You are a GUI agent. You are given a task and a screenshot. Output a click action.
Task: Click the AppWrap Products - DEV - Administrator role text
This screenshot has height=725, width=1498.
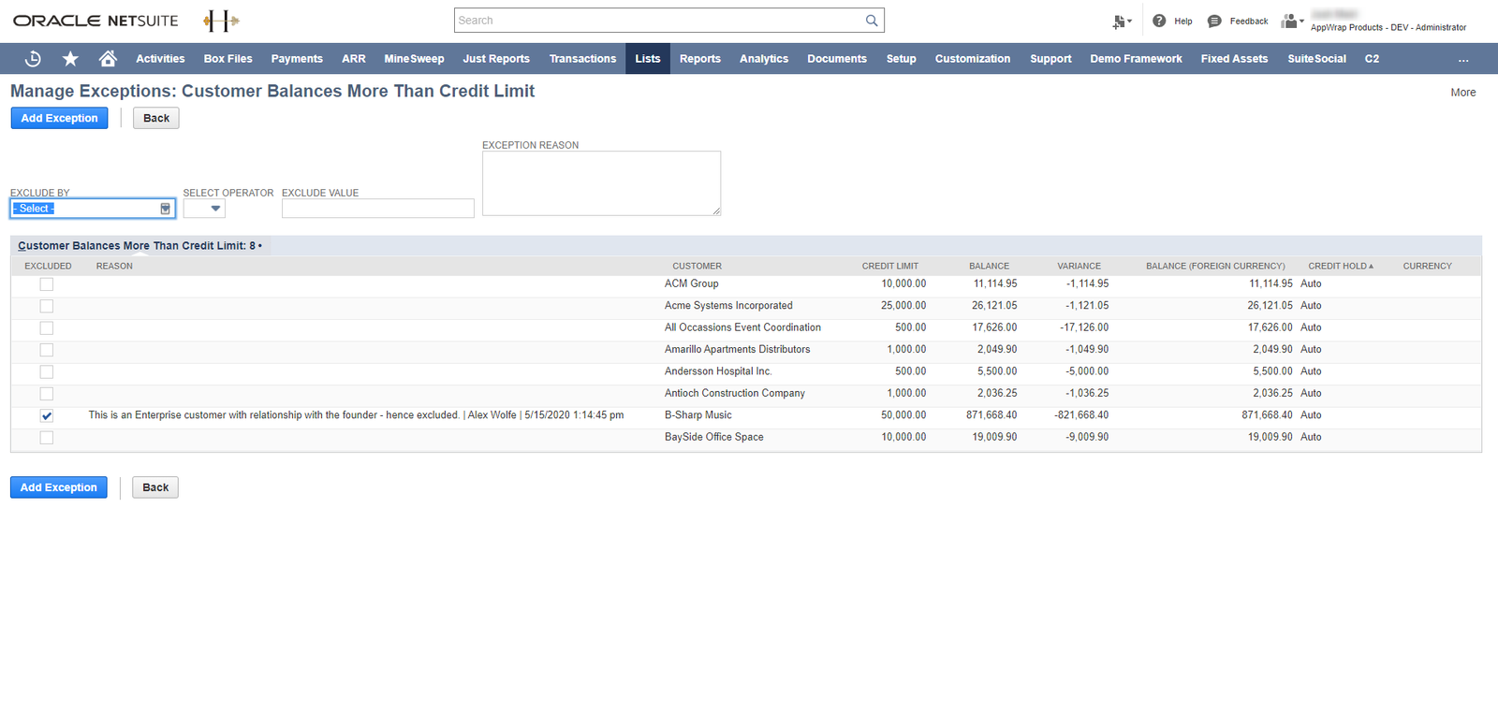tap(1388, 28)
